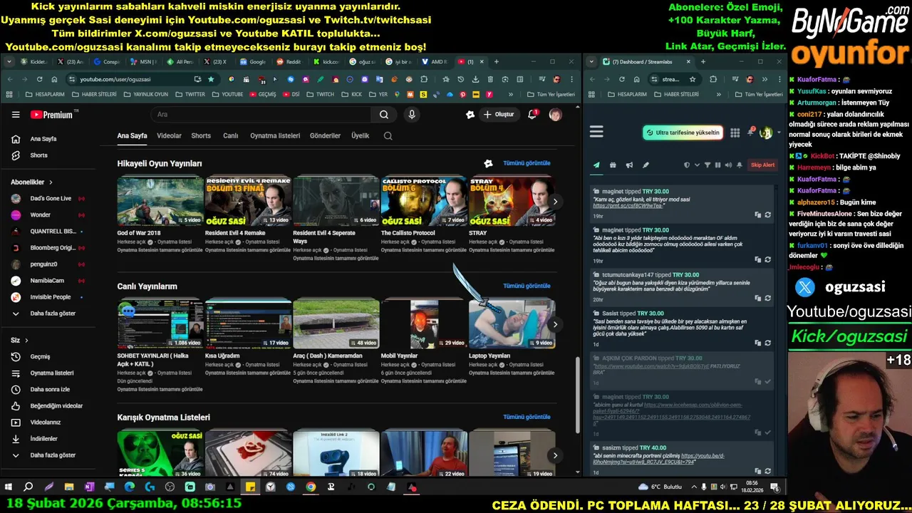Click the YouTube Ara search field
The height and width of the screenshot is (513, 912).
(260, 115)
